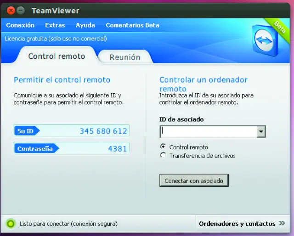The width and height of the screenshot is (294, 236).
Task: Open the Comentarios Beta menu
Action: pos(132,25)
